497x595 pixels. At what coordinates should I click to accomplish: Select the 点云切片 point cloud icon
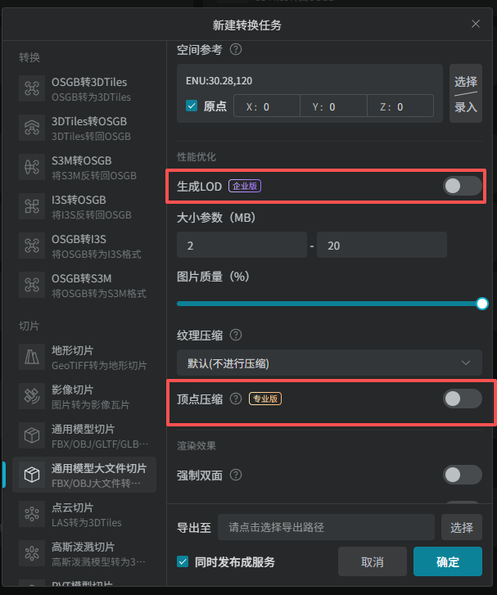[x=32, y=514]
